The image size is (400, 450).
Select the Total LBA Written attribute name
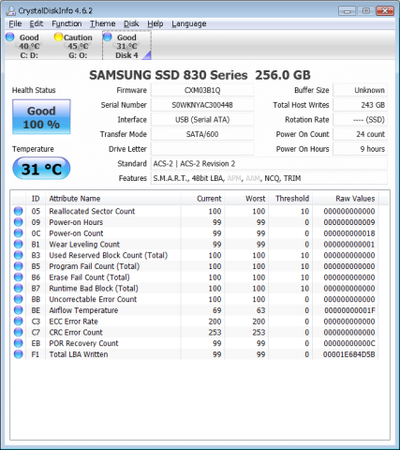pyautogui.click(x=79, y=354)
